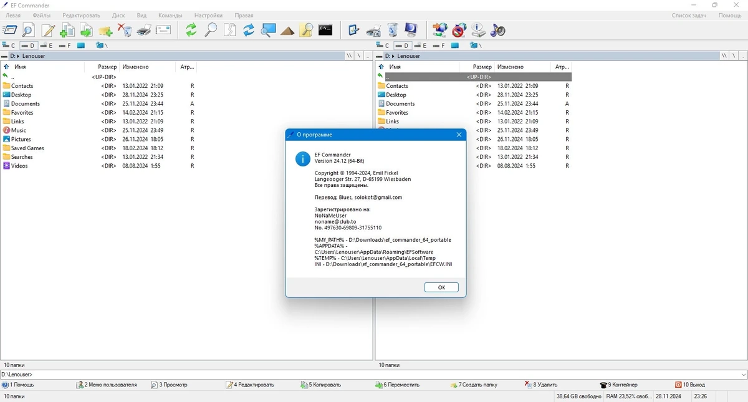This screenshot has height=402, width=748.
Task: Click the create new folder toolbar icon
Action: (x=105, y=30)
